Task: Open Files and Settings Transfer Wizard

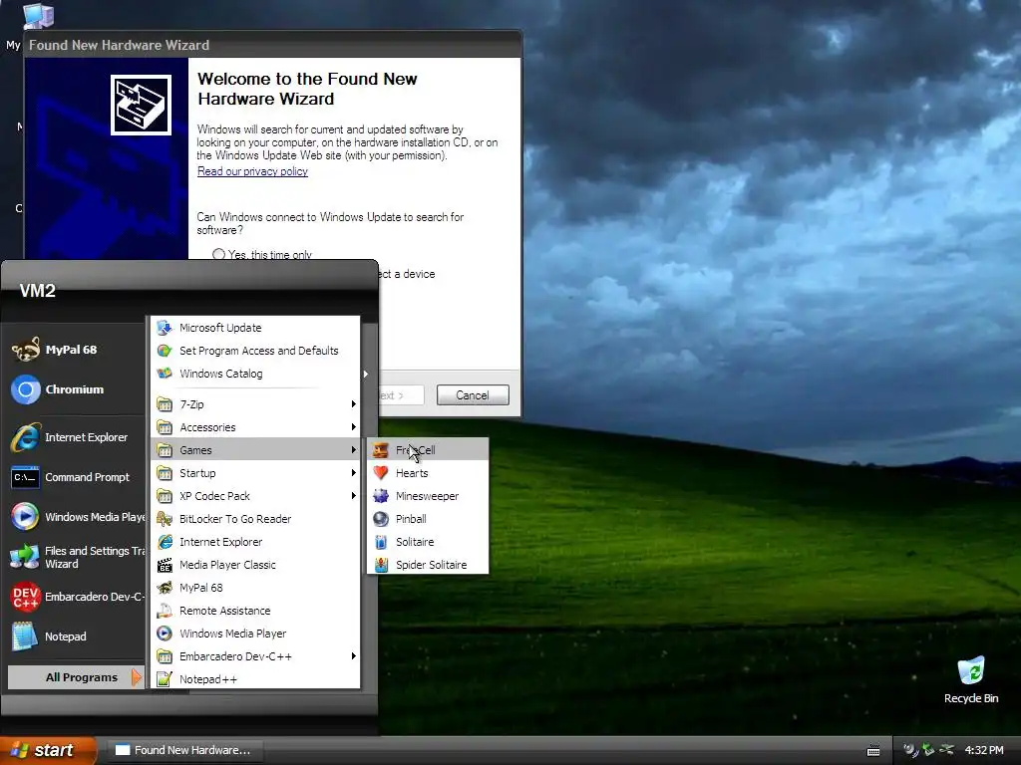Action: [x=76, y=557]
